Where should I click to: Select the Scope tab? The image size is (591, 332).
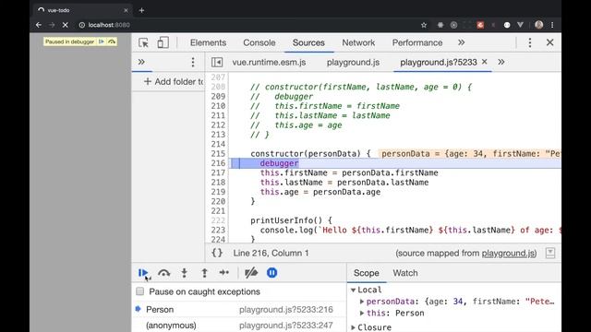[x=367, y=273]
